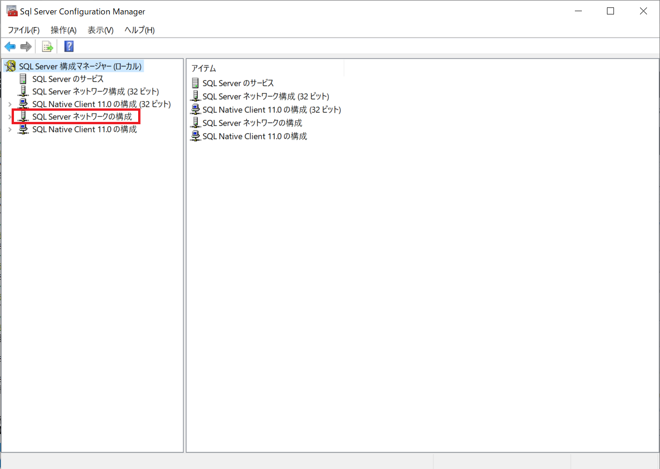The height and width of the screenshot is (469, 660).
Task: Click the tree root SQL Server 構成マネージャー icon
Action: click(x=11, y=66)
